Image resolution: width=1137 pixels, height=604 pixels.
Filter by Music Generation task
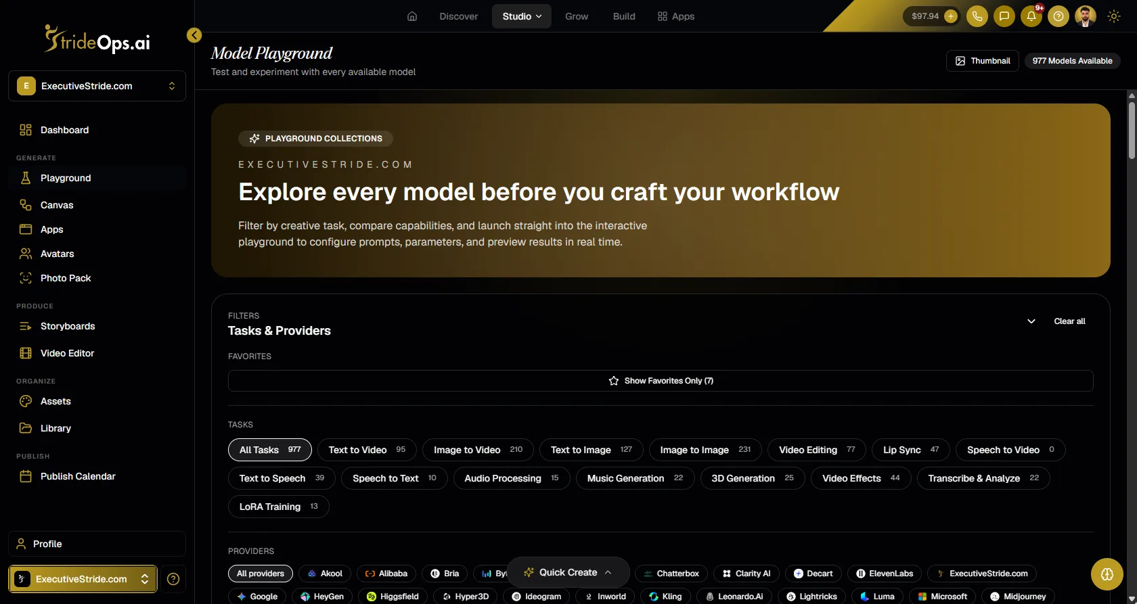coord(635,478)
